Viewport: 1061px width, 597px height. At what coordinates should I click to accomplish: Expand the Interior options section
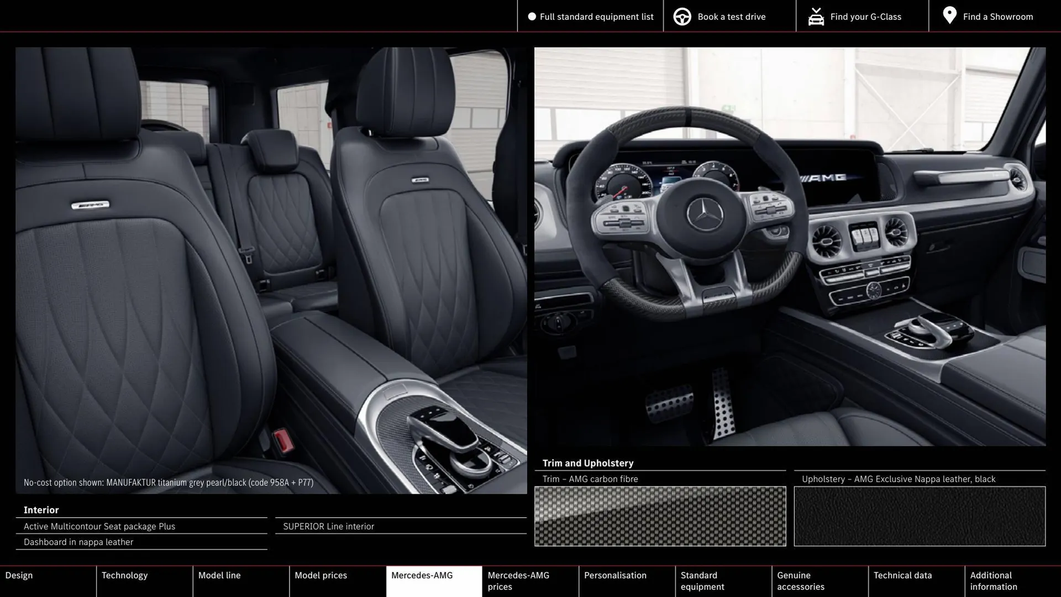41,510
